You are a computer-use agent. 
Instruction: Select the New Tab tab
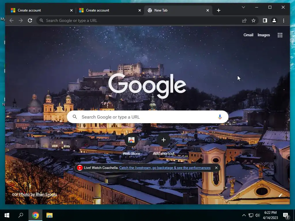(178, 10)
